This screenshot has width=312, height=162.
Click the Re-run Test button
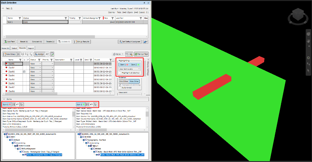[141, 54]
